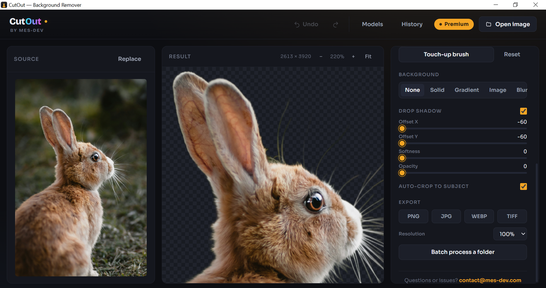Viewport: 546px width, 288px height.
Task: Undo the last edit
Action: [306, 24]
